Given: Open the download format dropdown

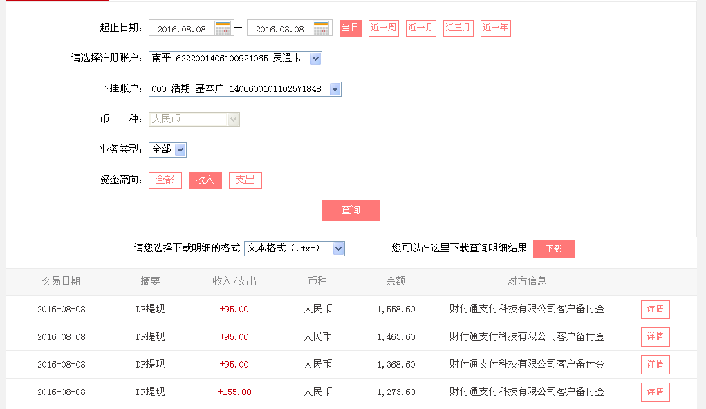Looking at the screenshot, I should pyautogui.click(x=336, y=248).
